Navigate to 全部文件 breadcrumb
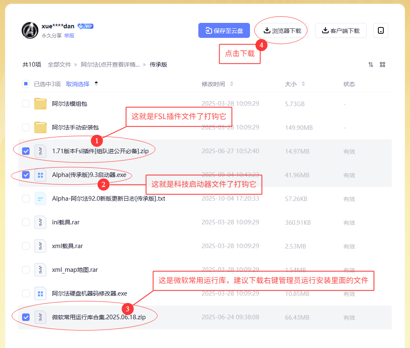This screenshot has height=348, width=410. 60,65
